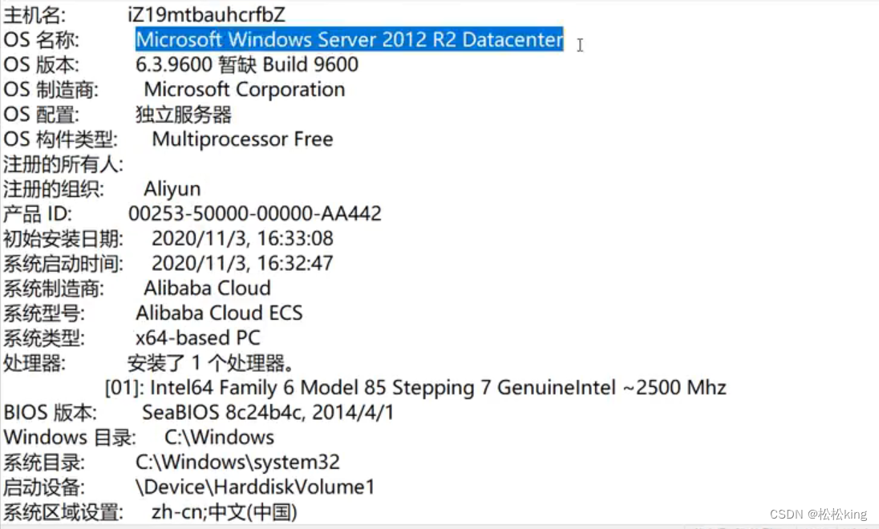Click the Multiprocessor Free value

(x=242, y=139)
